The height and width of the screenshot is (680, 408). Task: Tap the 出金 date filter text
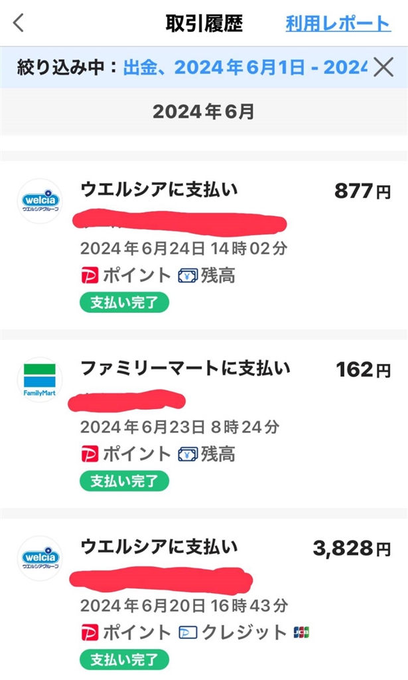pos(244,67)
